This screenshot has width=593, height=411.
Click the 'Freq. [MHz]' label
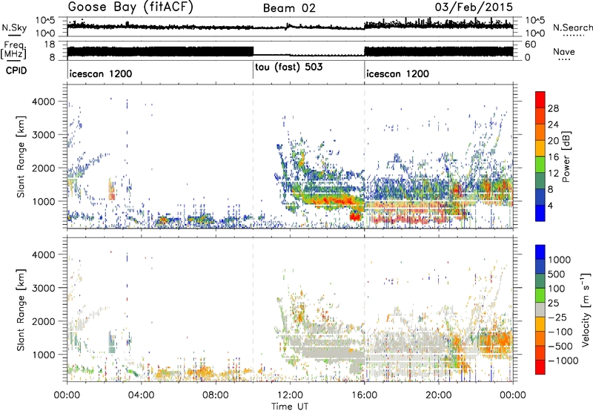[14, 50]
